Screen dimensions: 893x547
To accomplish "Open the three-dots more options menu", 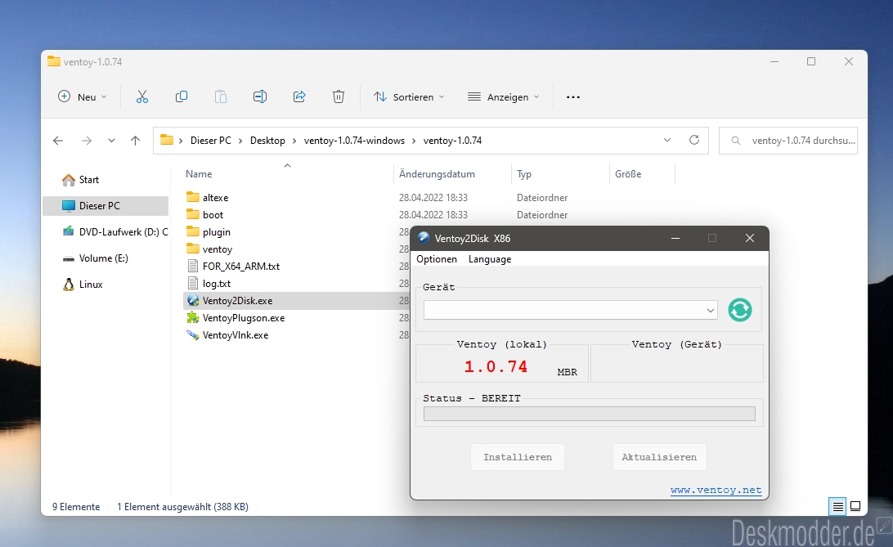I will 573,97.
